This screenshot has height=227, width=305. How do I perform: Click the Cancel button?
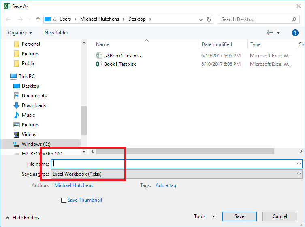pos(280,216)
